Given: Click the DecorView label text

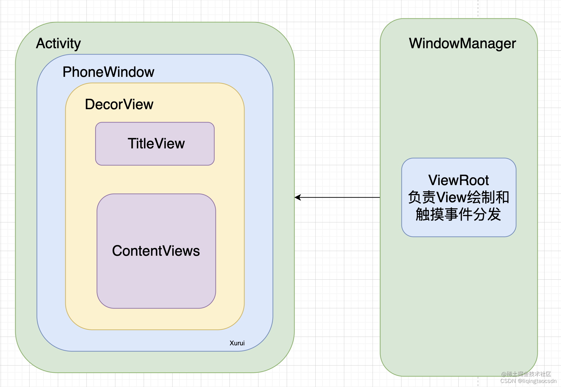Looking at the screenshot, I should [x=119, y=105].
